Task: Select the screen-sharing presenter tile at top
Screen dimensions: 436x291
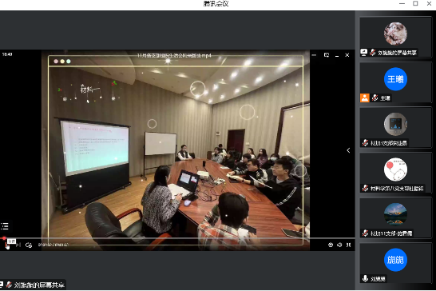Action: point(395,37)
